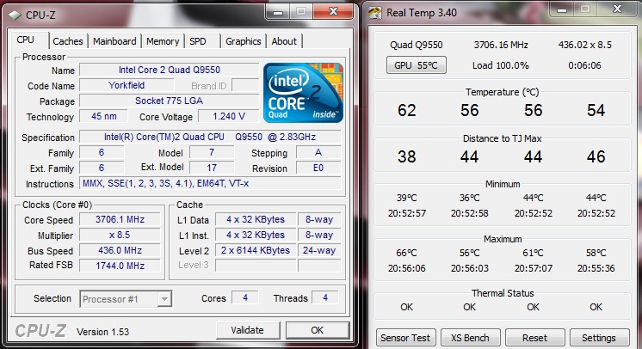The height and width of the screenshot is (349, 642).
Task: Click the Socket 775 LGA package value
Action: 169,101
